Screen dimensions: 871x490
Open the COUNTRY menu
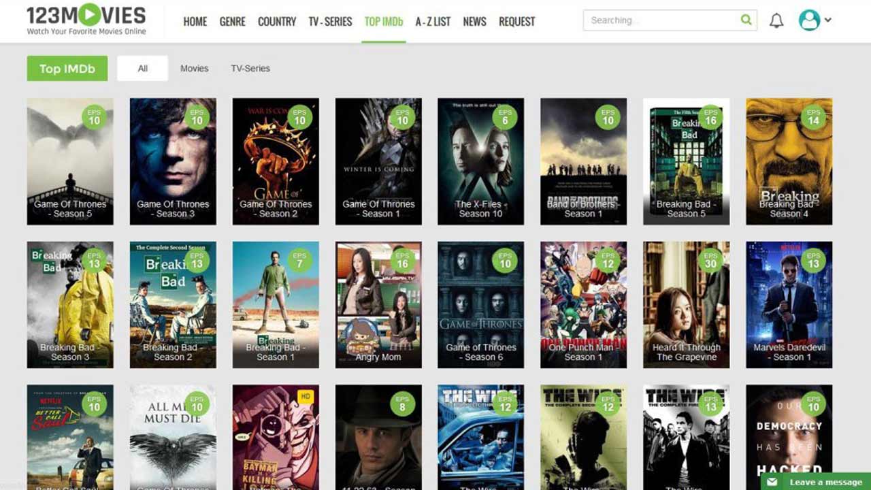click(x=277, y=21)
